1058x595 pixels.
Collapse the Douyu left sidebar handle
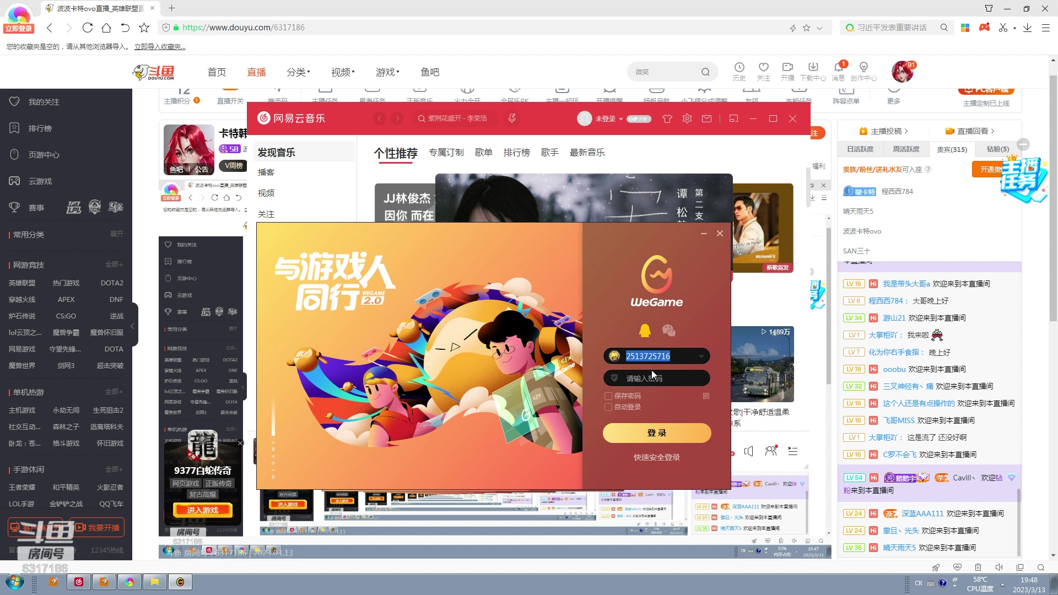[x=133, y=326]
